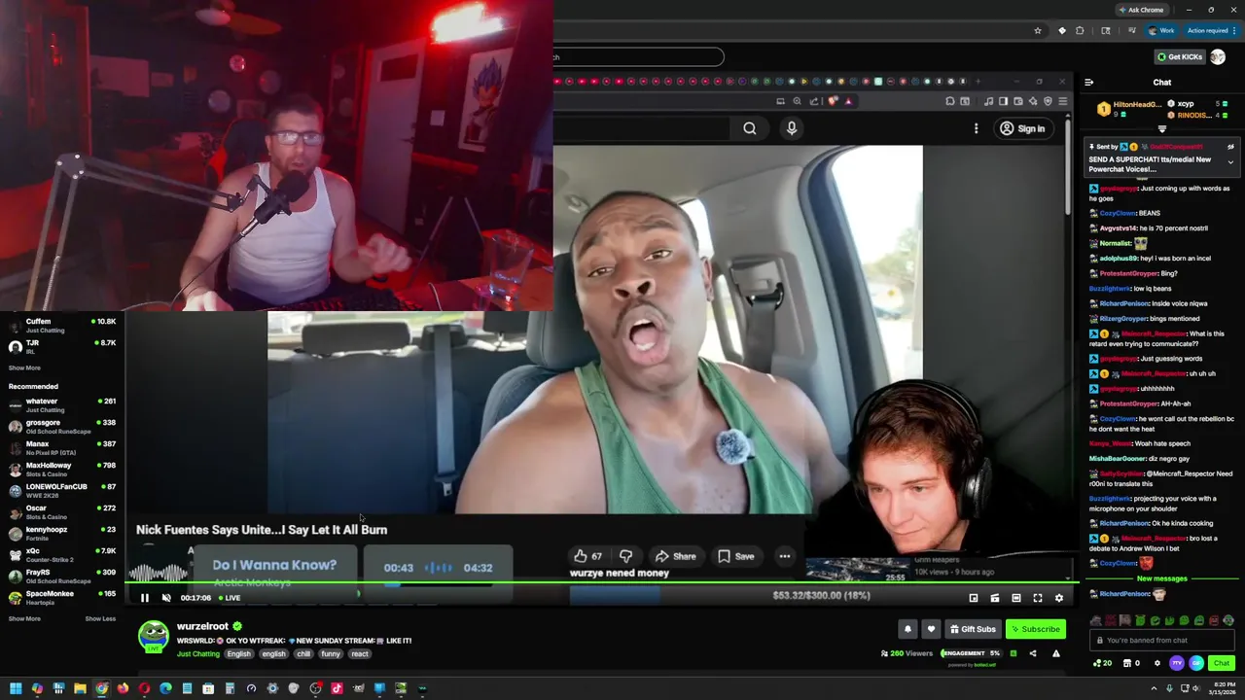
Task: Pause the Kick live stream player
Action: click(145, 598)
